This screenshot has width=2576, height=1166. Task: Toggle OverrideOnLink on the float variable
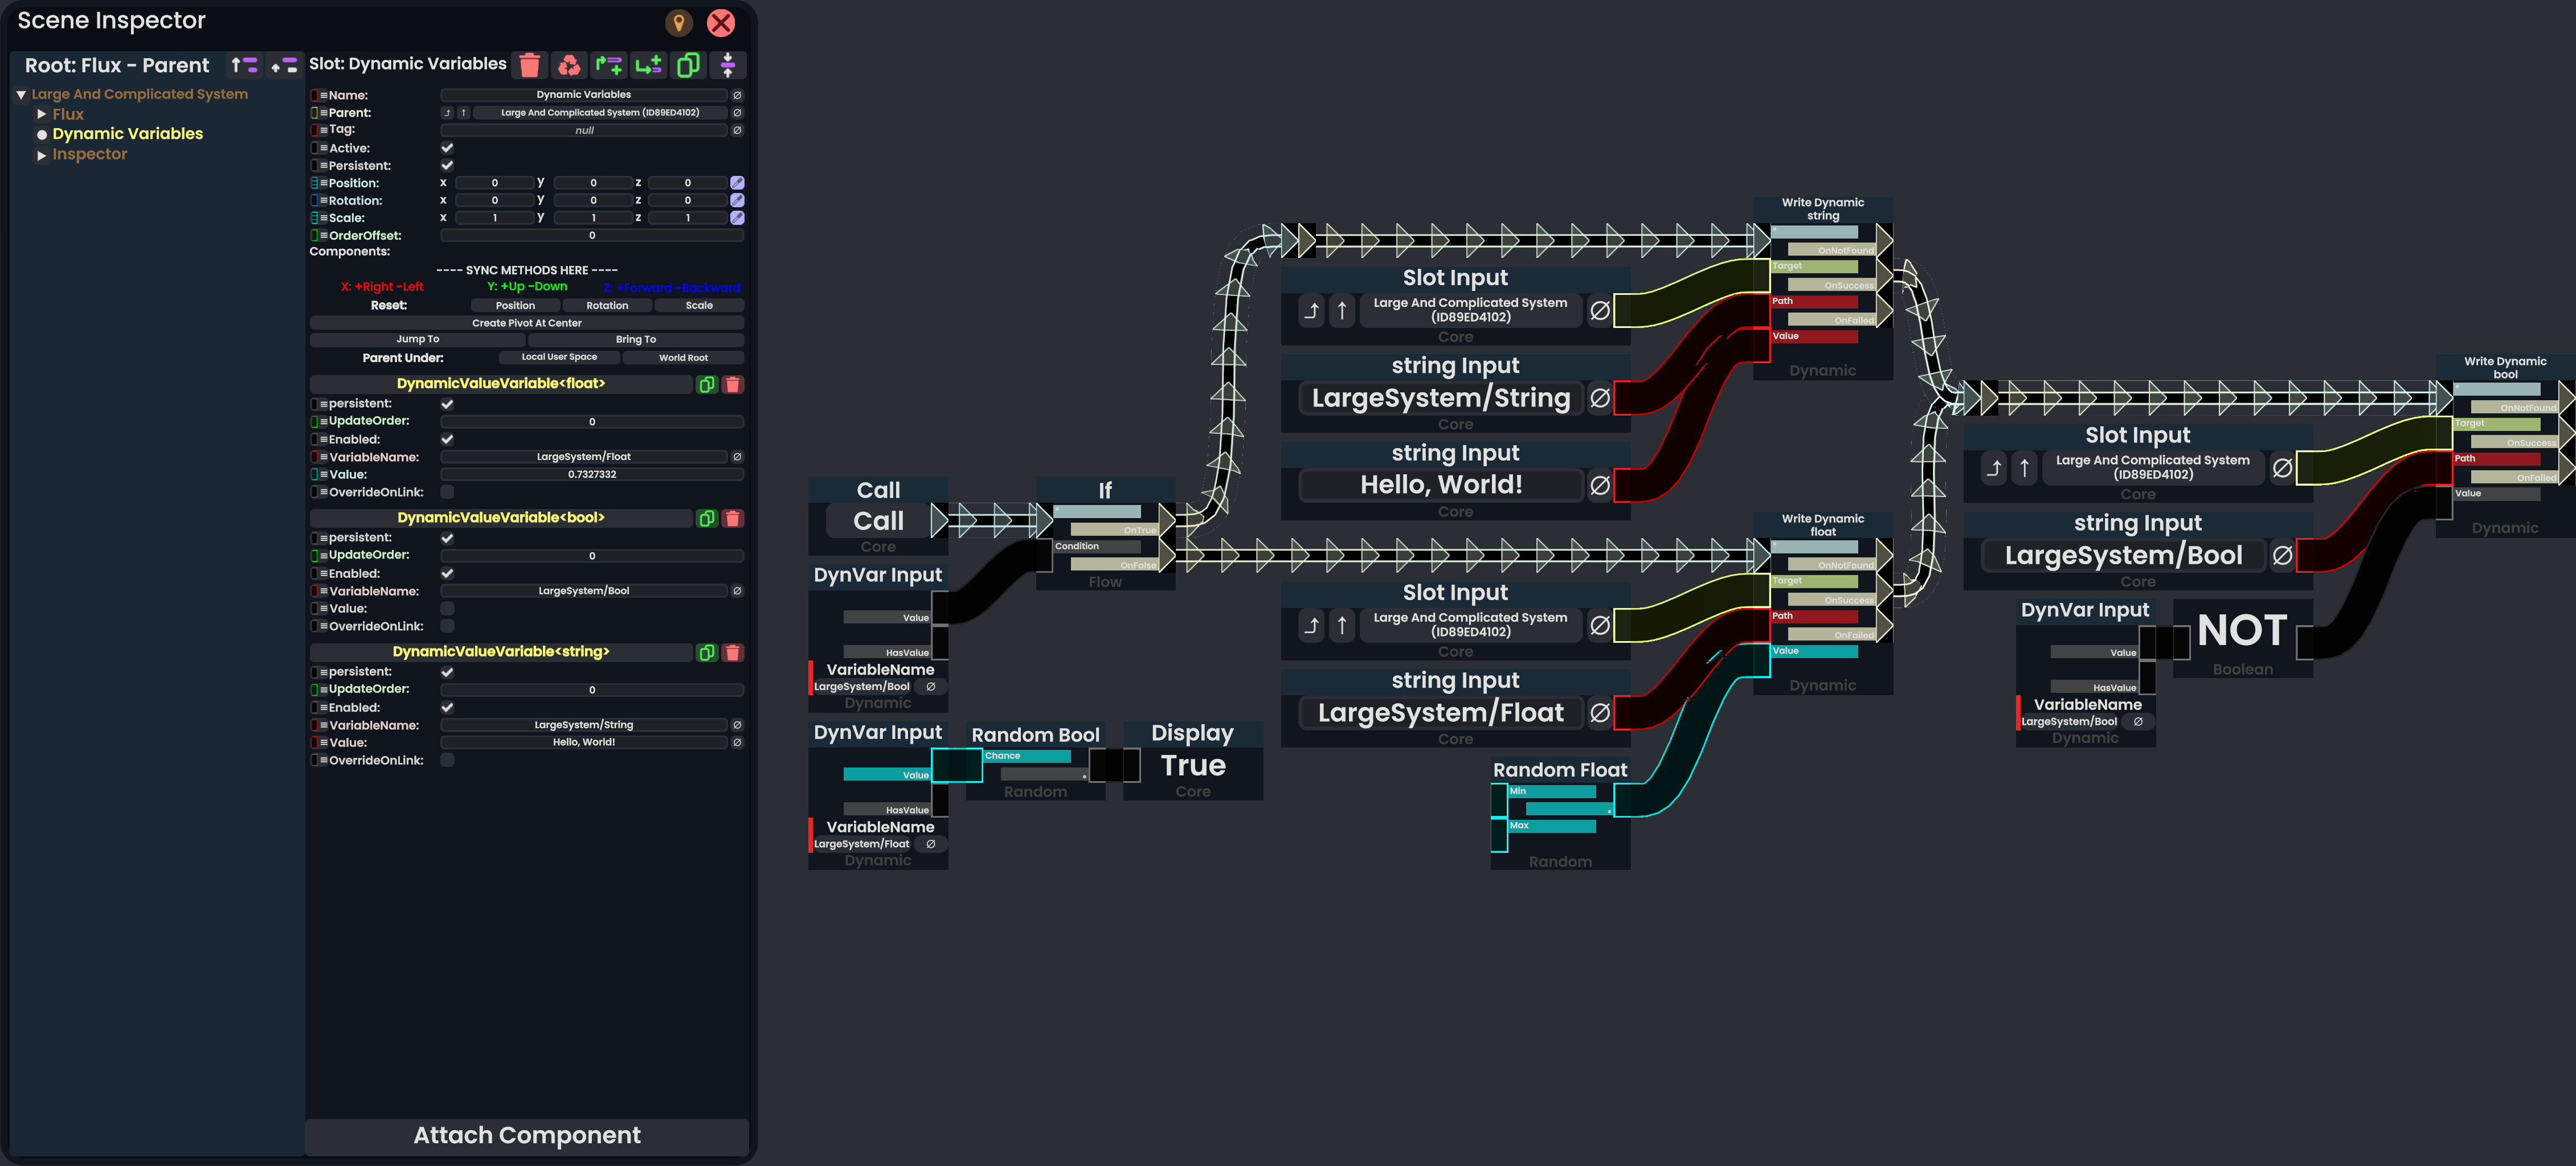(x=447, y=491)
